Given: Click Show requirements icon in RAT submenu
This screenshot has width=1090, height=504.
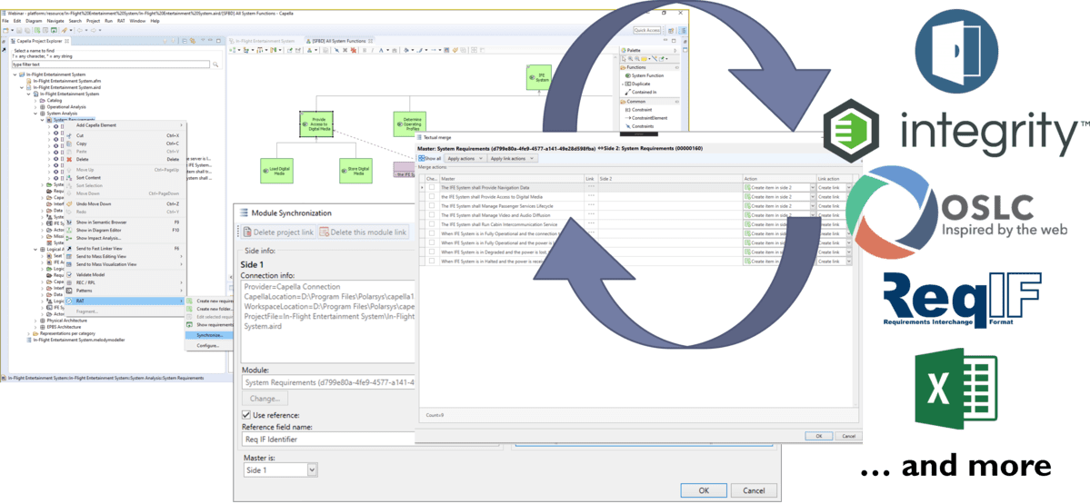Looking at the screenshot, I should click(191, 324).
